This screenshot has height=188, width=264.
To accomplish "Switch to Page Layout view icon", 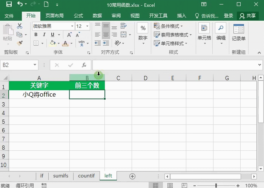I will [170, 185].
